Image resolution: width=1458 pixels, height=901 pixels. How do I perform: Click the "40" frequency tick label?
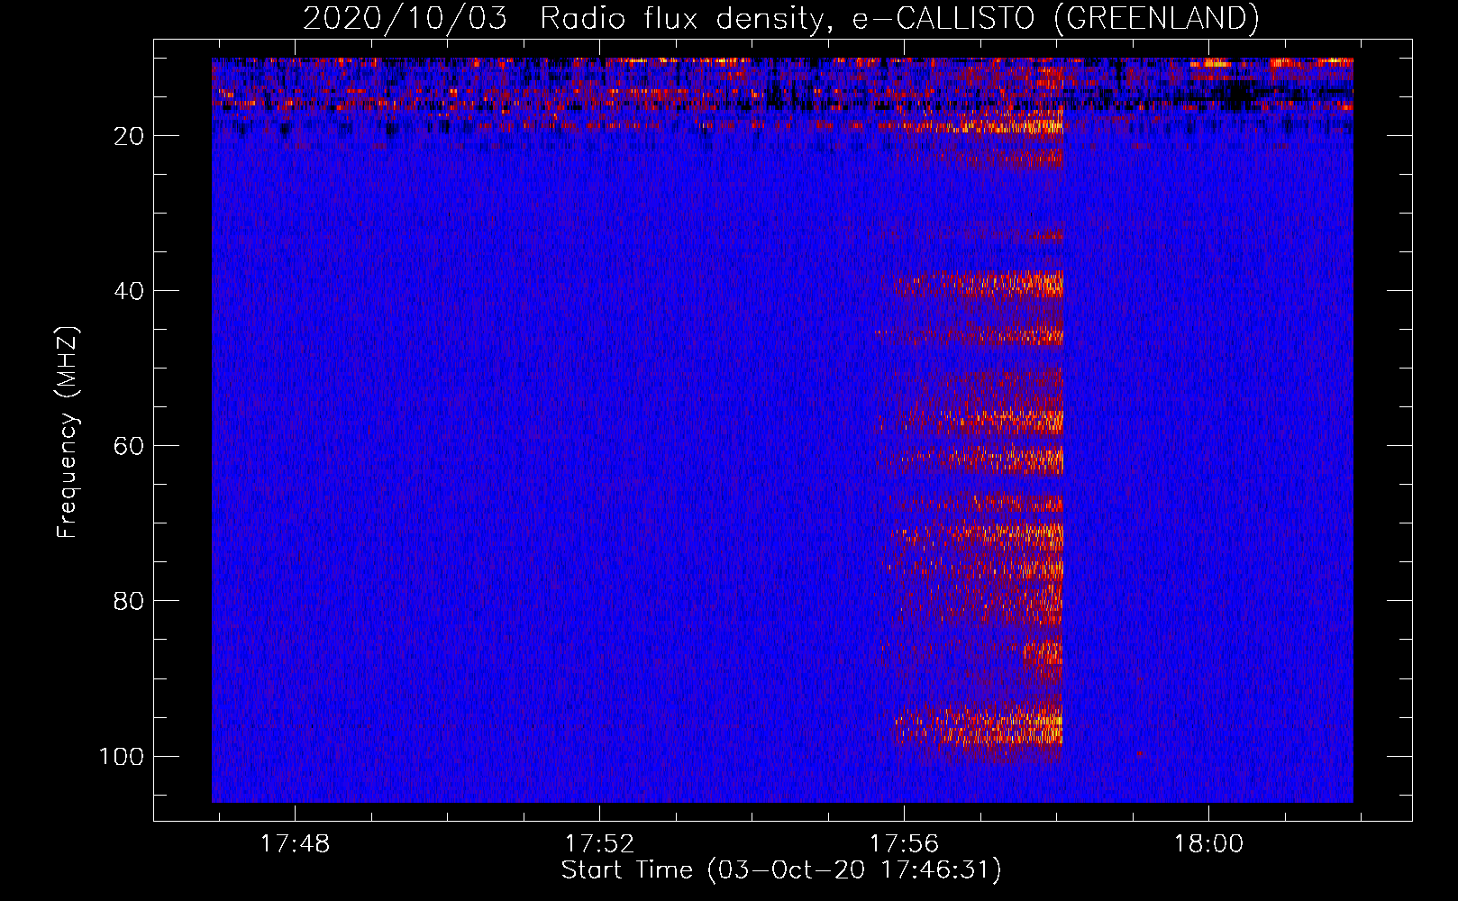pos(130,291)
